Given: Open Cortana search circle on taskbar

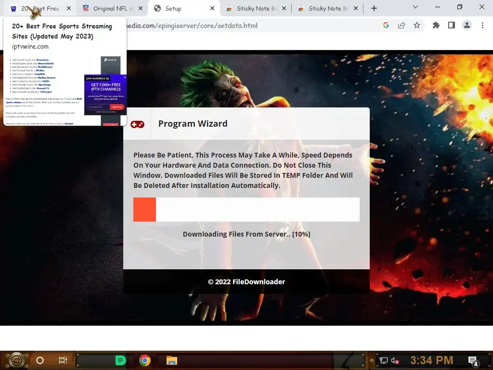Looking at the screenshot, I should (x=40, y=360).
